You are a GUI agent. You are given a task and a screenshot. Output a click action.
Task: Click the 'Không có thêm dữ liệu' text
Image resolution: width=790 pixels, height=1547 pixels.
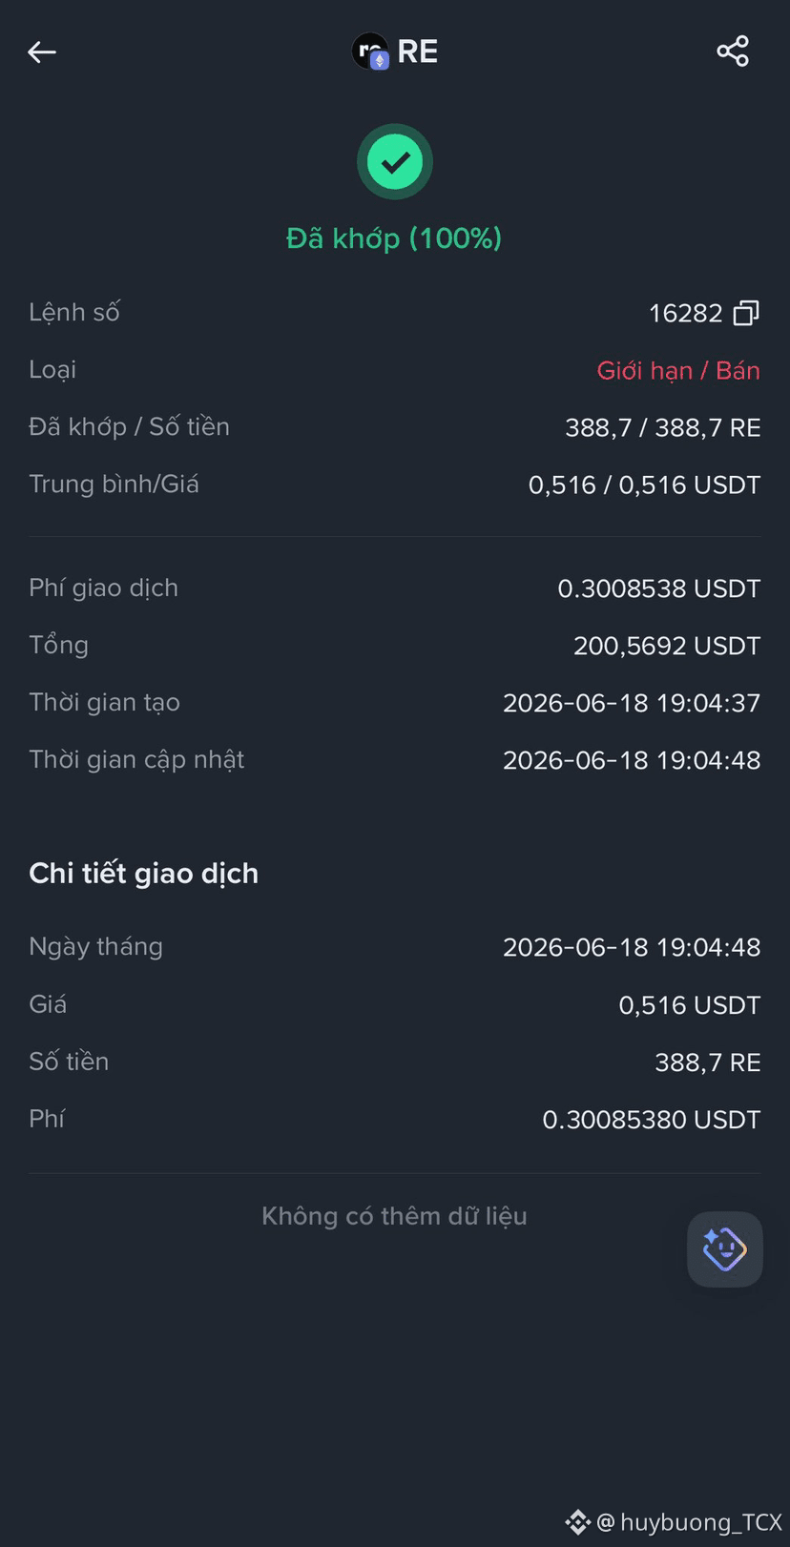pyautogui.click(x=394, y=1216)
